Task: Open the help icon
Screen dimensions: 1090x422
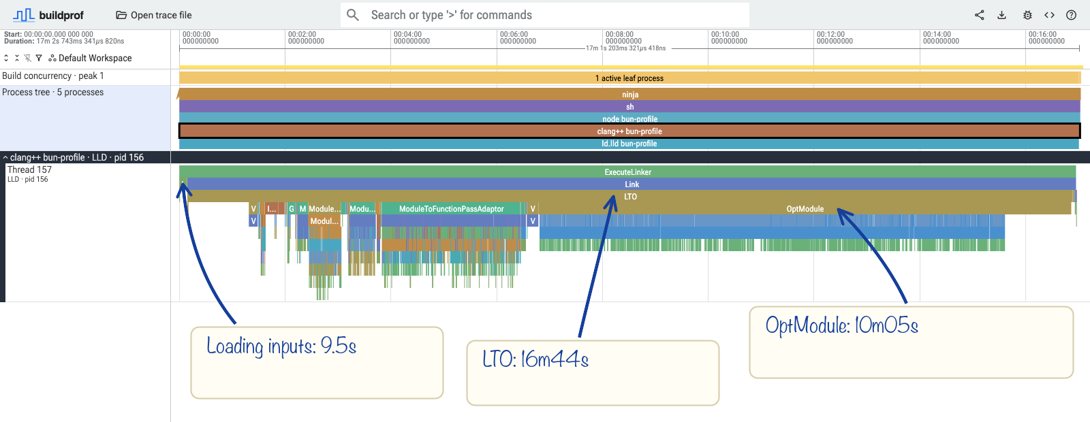Action: pos(1071,15)
